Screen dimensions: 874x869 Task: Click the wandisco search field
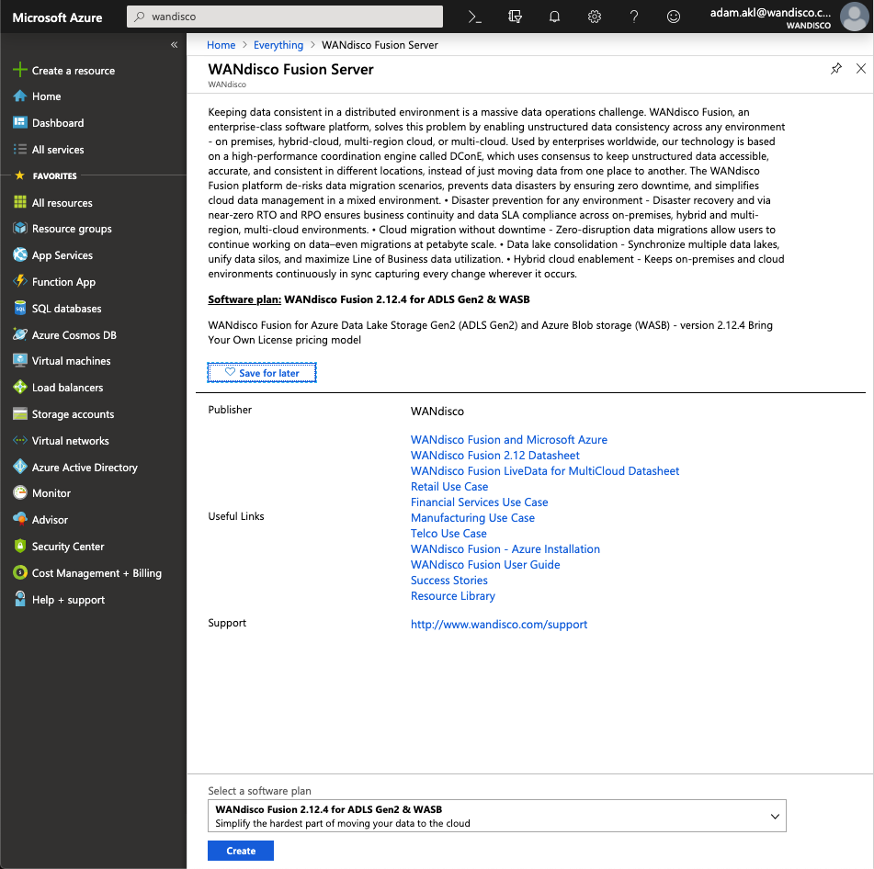coord(285,17)
